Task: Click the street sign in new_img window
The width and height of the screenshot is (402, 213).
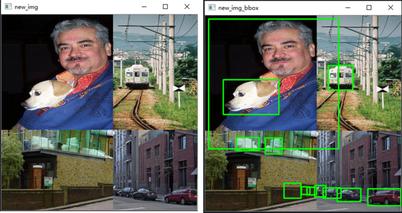Action: 48,181
